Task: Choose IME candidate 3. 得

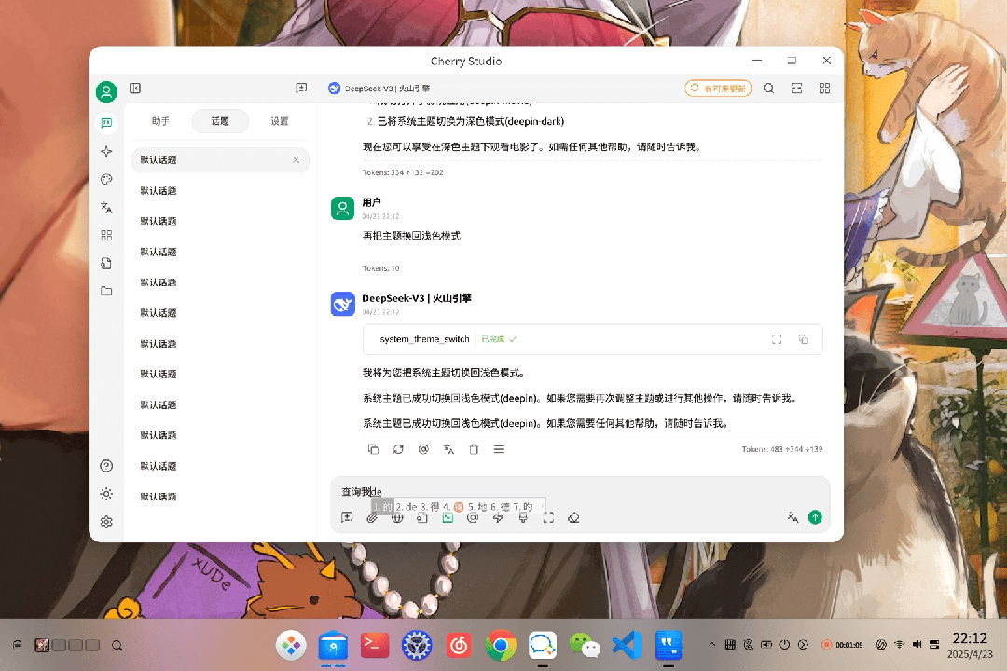Action: (x=430, y=507)
